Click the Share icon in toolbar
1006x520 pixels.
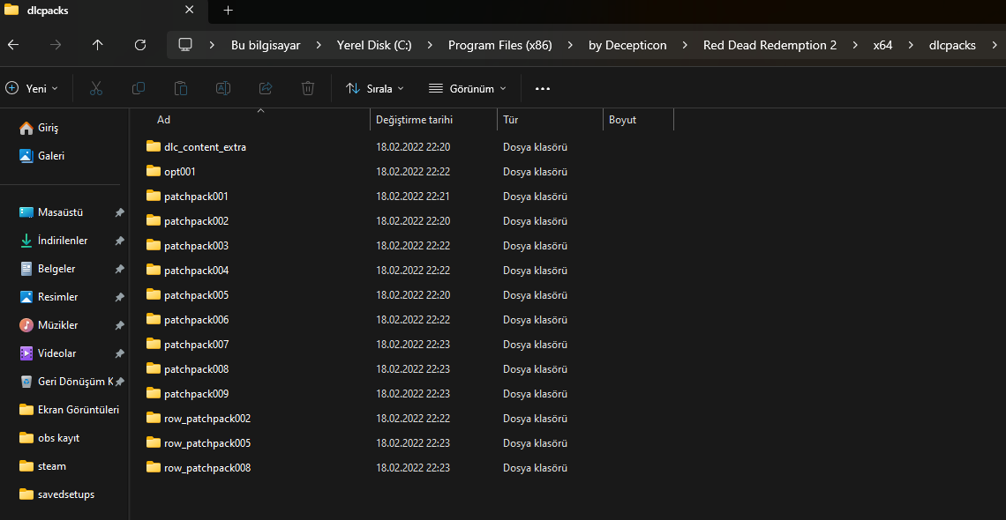tap(266, 88)
